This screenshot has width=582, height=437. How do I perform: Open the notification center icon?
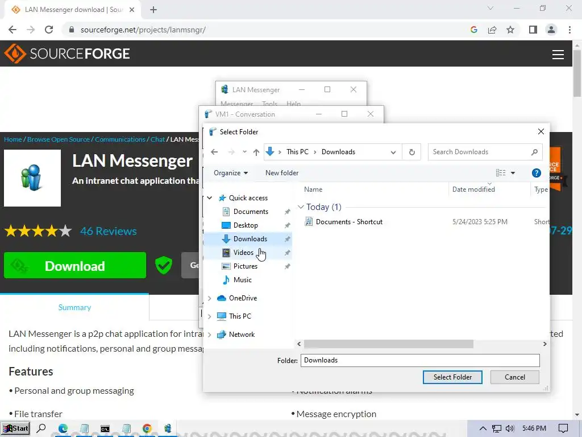click(x=563, y=428)
